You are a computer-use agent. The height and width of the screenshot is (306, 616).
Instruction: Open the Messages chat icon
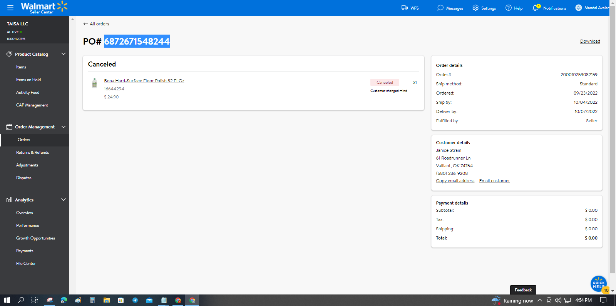(440, 8)
